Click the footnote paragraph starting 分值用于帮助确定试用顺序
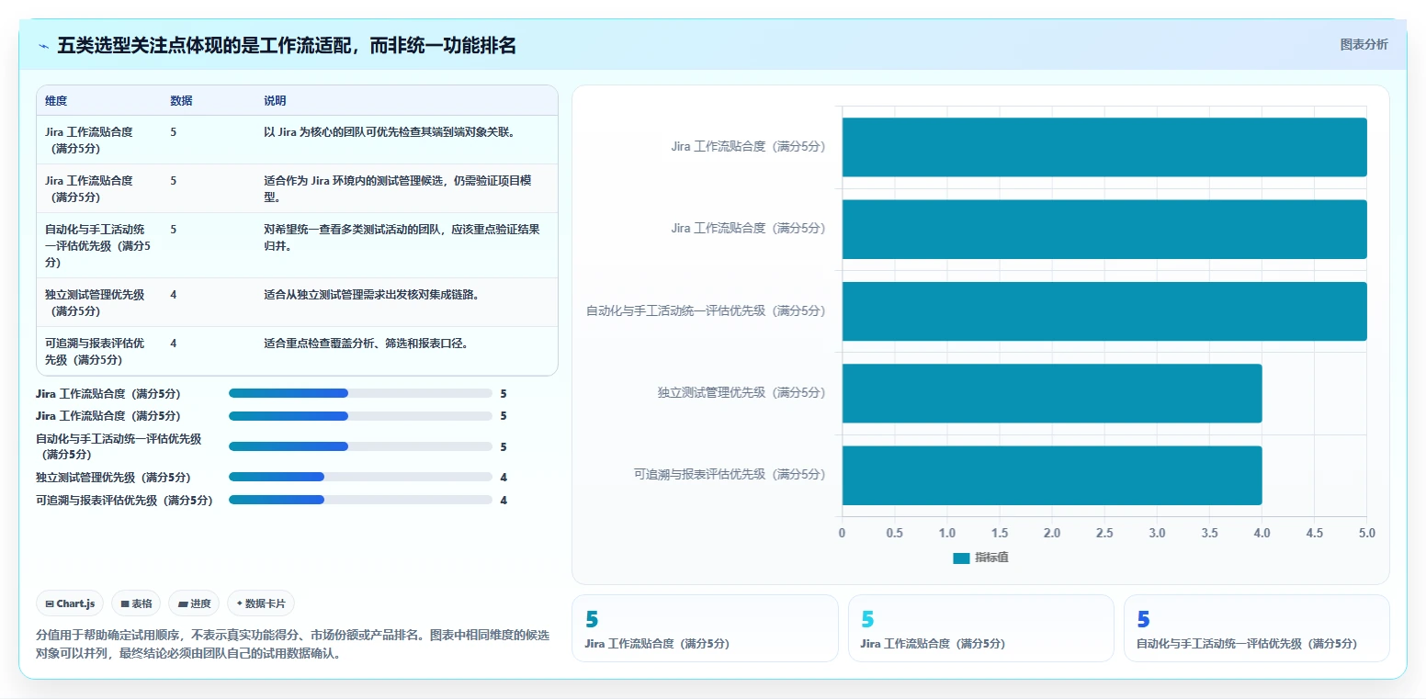Image resolution: width=1426 pixels, height=699 pixels. 293,645
